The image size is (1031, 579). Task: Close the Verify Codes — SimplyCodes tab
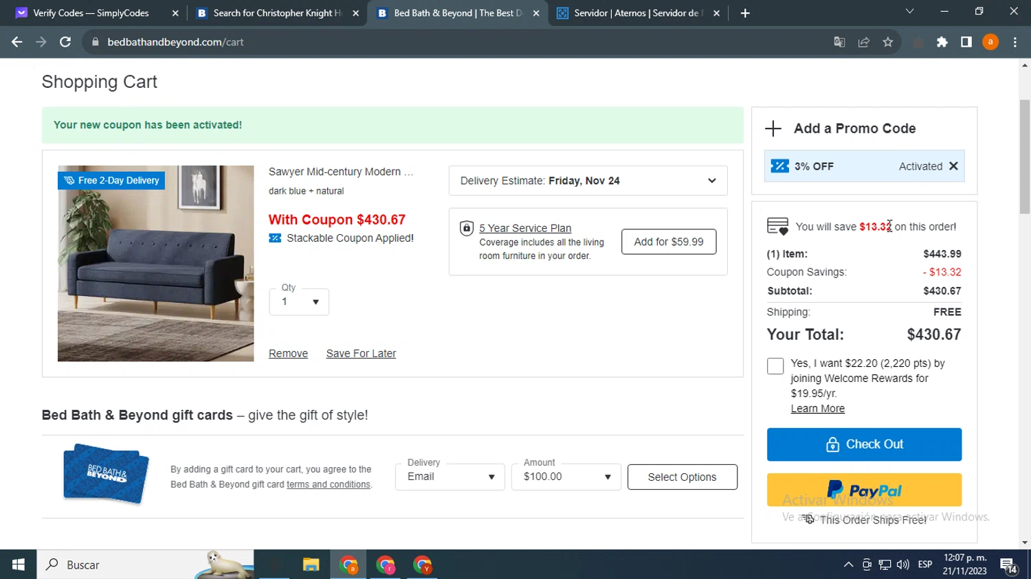(x=175, y=13)
